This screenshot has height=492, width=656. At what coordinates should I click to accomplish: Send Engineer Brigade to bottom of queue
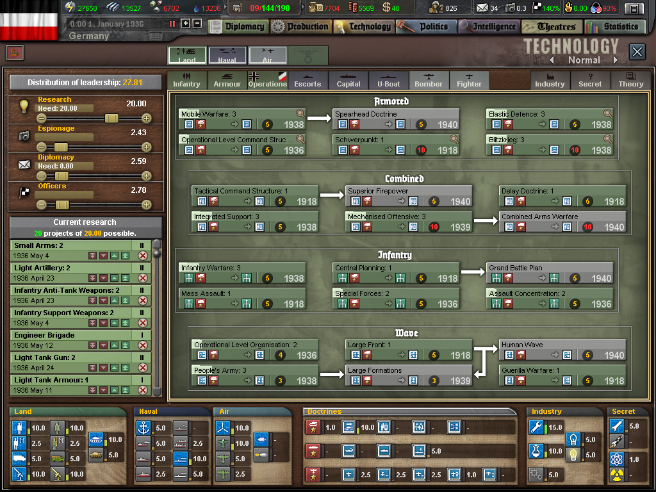(92, 345)
